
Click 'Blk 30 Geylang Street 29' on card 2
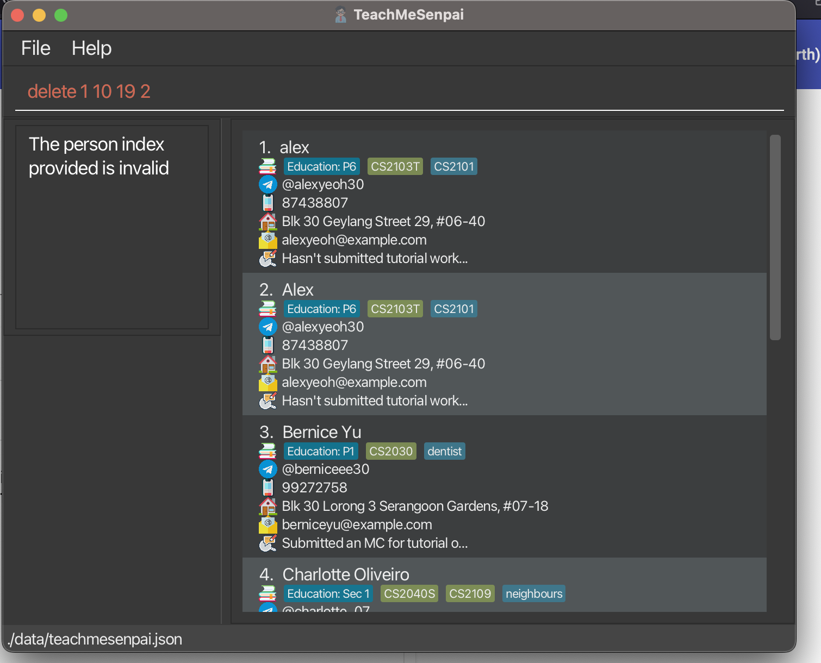[x=383, y=364]
